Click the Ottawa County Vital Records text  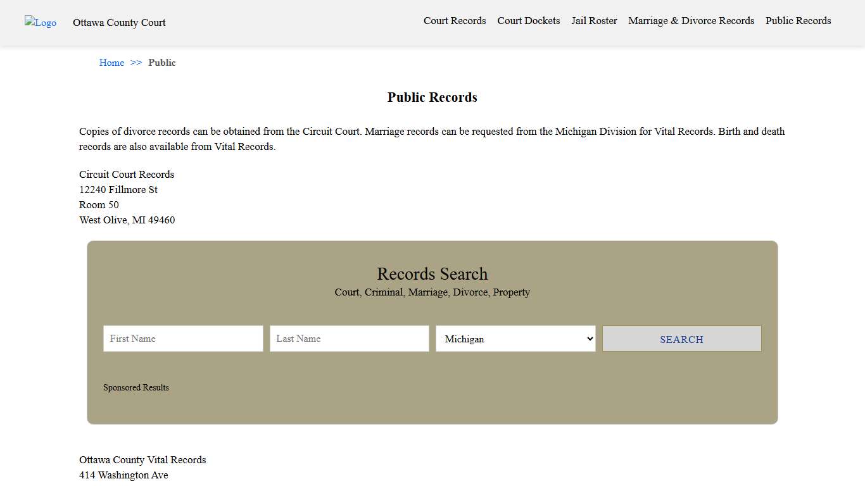click(x=142, y=459)
